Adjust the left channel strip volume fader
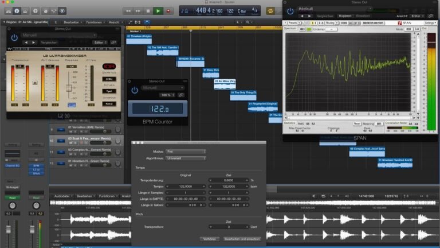The width and height of the screenshot is (440, 248). (x=9, y=230)
